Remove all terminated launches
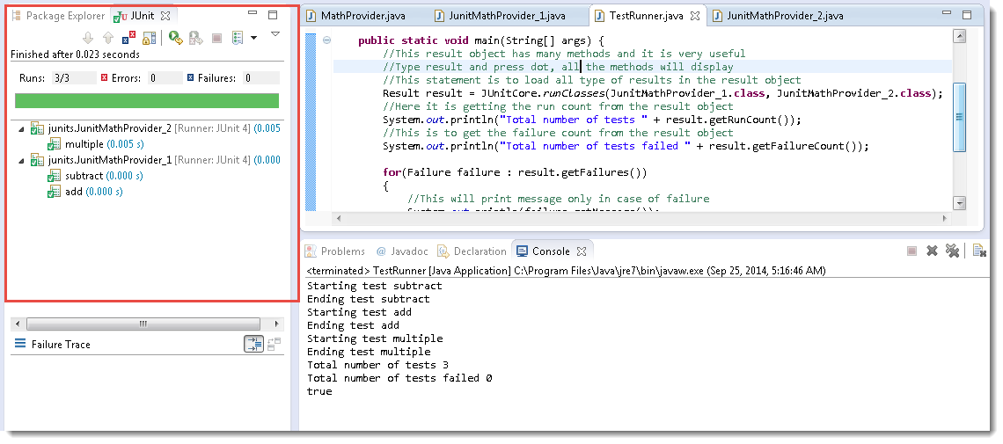1003x444 pixels. (x=953, y=251)
